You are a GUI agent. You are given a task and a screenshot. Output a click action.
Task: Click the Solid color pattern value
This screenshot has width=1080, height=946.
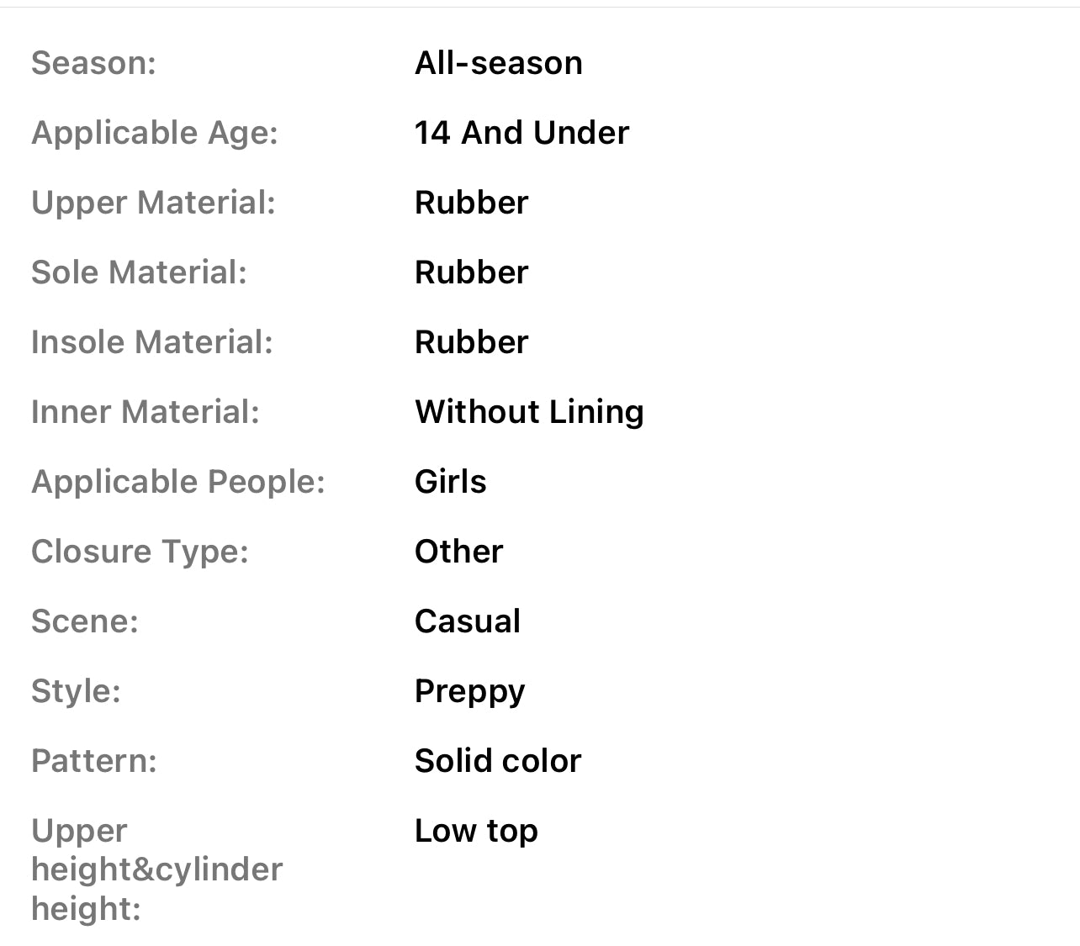pos(498,761)
